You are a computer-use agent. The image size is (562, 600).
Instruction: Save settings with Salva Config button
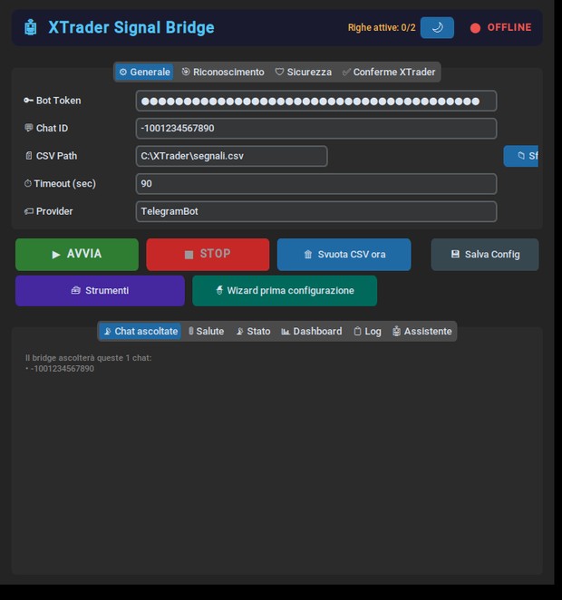[x=485, y=255]
